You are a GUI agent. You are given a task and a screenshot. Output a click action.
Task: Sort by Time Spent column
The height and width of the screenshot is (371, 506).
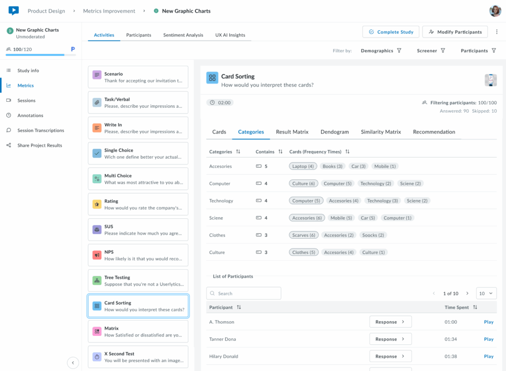pos(475,307)
